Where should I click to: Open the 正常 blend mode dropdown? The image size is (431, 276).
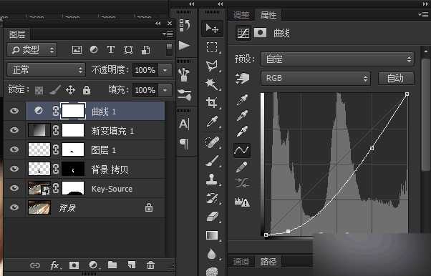(x=46, y=70)
